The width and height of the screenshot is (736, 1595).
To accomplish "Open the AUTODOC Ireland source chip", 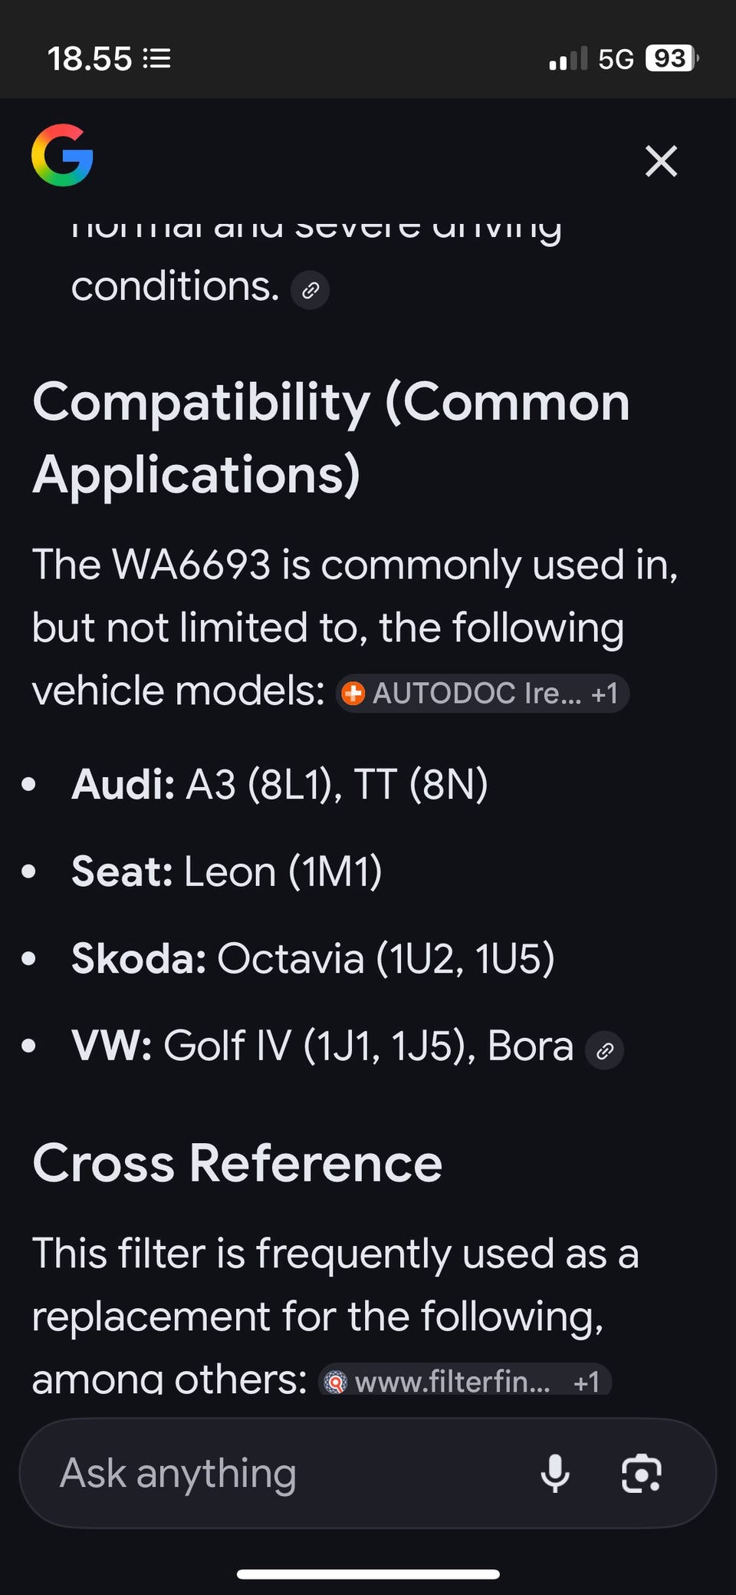I will pyautogui.click(x=483, y=694).
